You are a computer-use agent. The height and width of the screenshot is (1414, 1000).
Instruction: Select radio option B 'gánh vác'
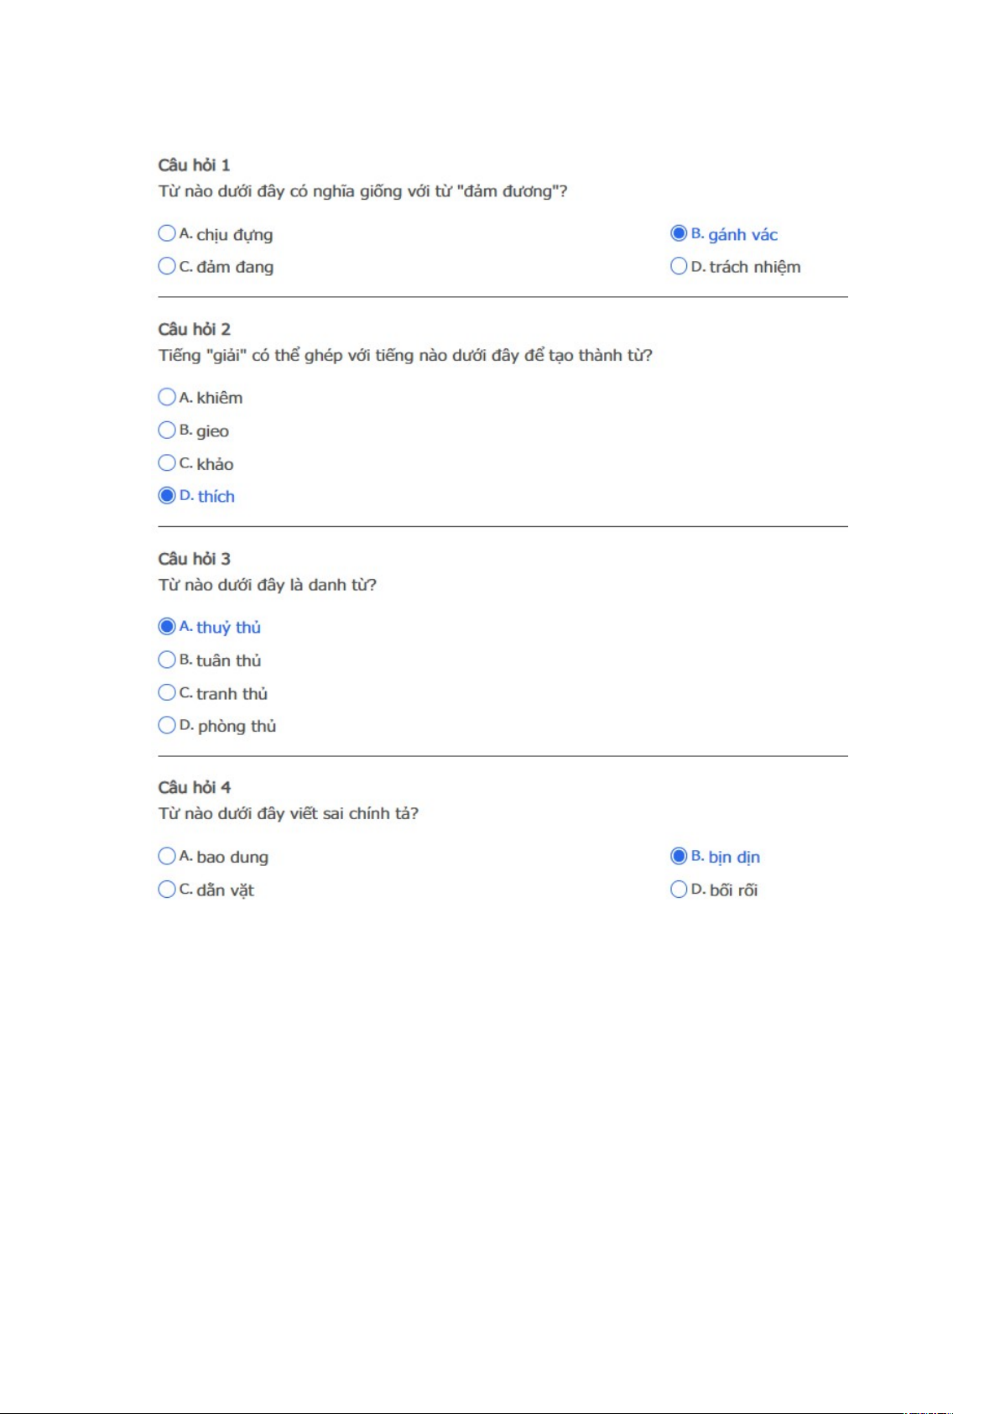(x=679, y=233)
